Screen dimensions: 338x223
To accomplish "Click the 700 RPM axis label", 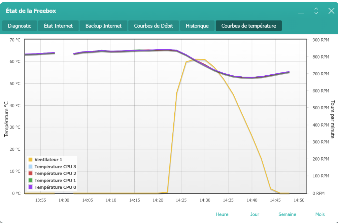I will click(321, 74).
